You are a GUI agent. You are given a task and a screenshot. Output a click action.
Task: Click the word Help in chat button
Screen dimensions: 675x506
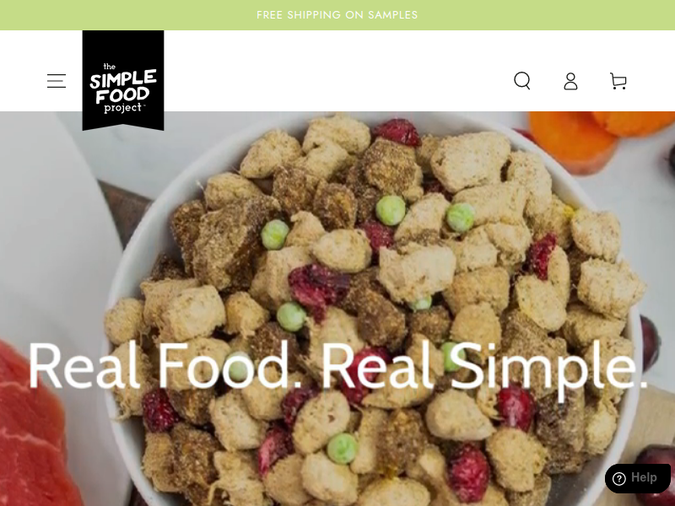[x=644, y=478]
